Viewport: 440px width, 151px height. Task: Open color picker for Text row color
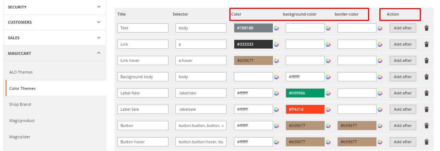tap(276, 28)
